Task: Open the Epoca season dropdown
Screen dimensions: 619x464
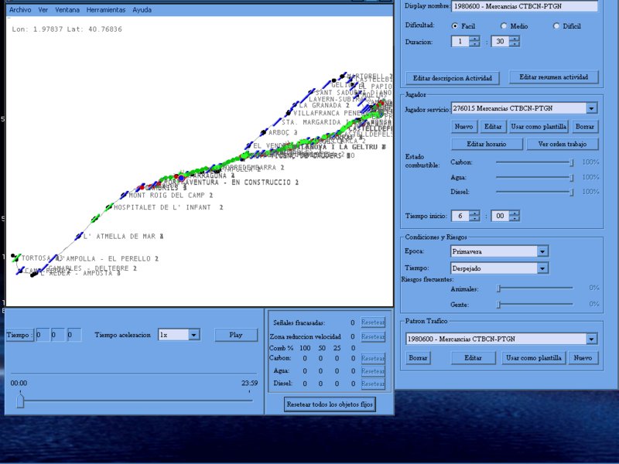Action: click(x=542, y=251)
